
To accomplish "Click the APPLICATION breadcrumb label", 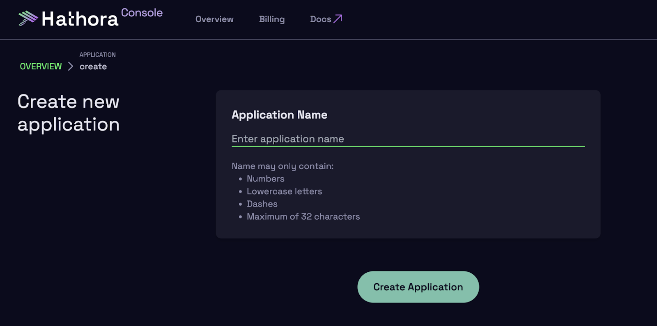I will tap(97, 55).
